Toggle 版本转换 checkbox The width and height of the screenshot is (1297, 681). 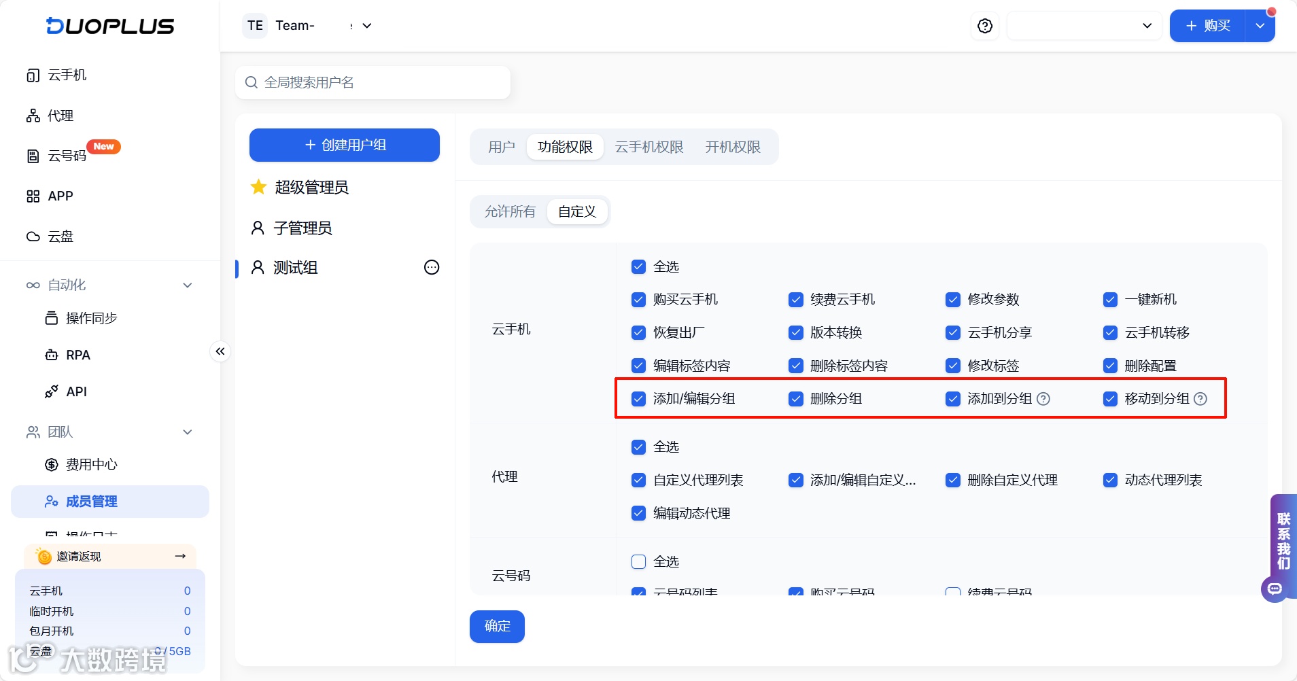(796, 332)
